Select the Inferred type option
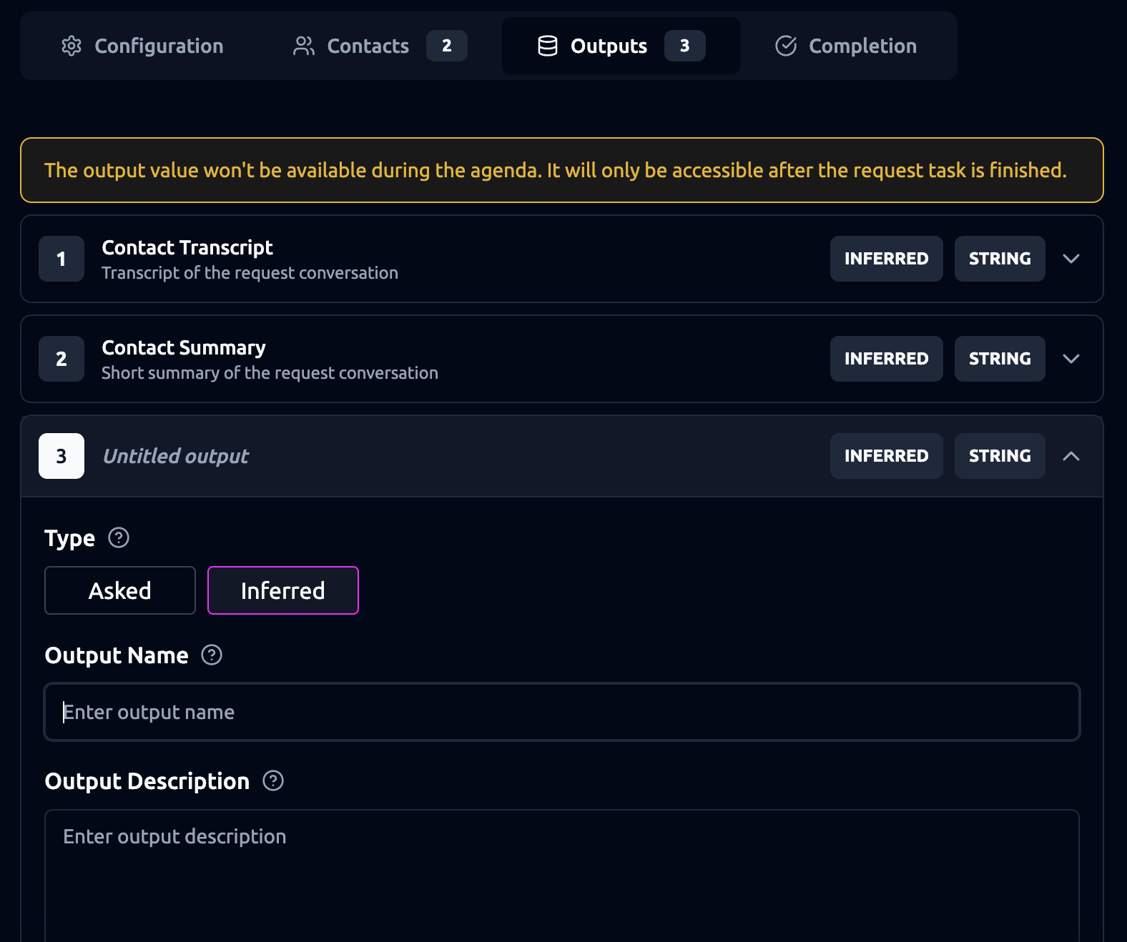The height and width of the screenshot is (942, 1127). 283,590
